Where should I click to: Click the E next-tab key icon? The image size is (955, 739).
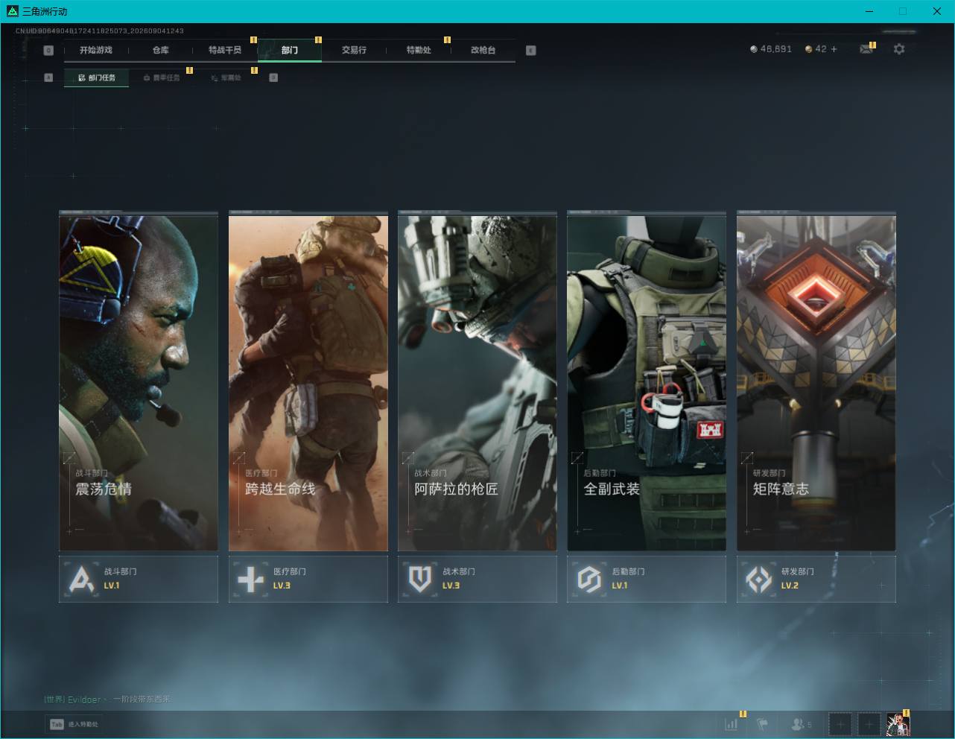(x=530, y=50)
